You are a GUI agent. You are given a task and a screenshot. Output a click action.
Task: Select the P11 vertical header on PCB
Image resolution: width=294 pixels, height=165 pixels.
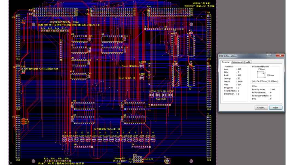point(209,36)
